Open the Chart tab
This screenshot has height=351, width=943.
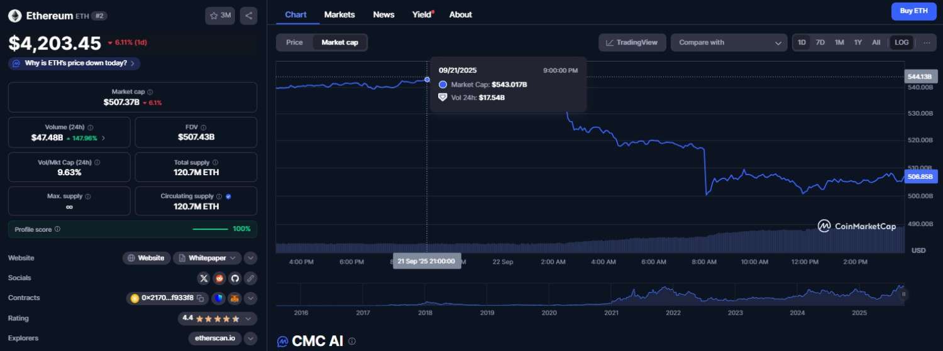pyautogui.click(x=295, y=14)
